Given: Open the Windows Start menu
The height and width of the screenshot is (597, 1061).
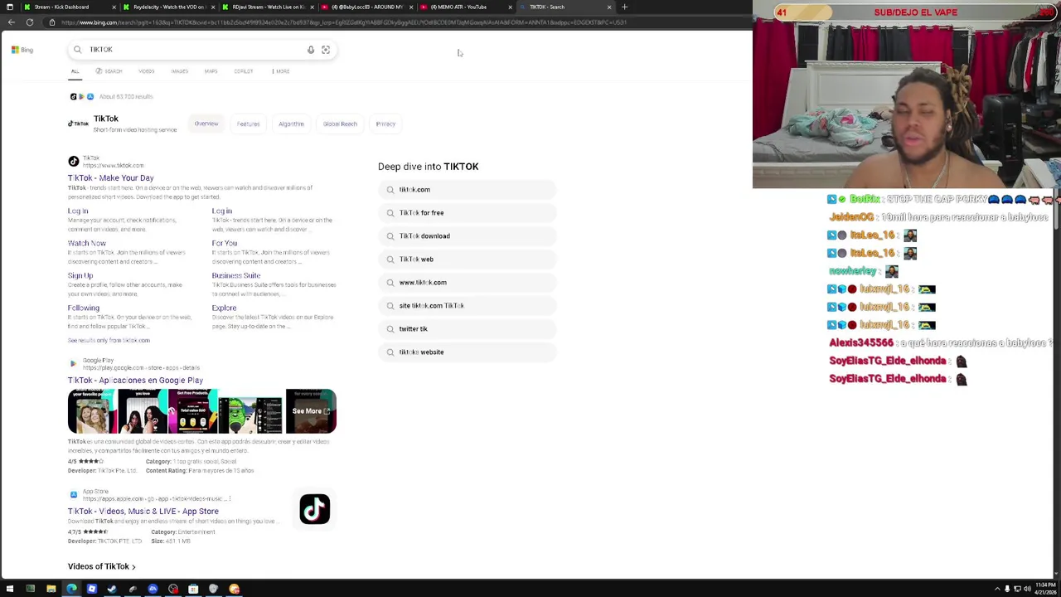Looking at the screenshot, I should pos(10,589).
